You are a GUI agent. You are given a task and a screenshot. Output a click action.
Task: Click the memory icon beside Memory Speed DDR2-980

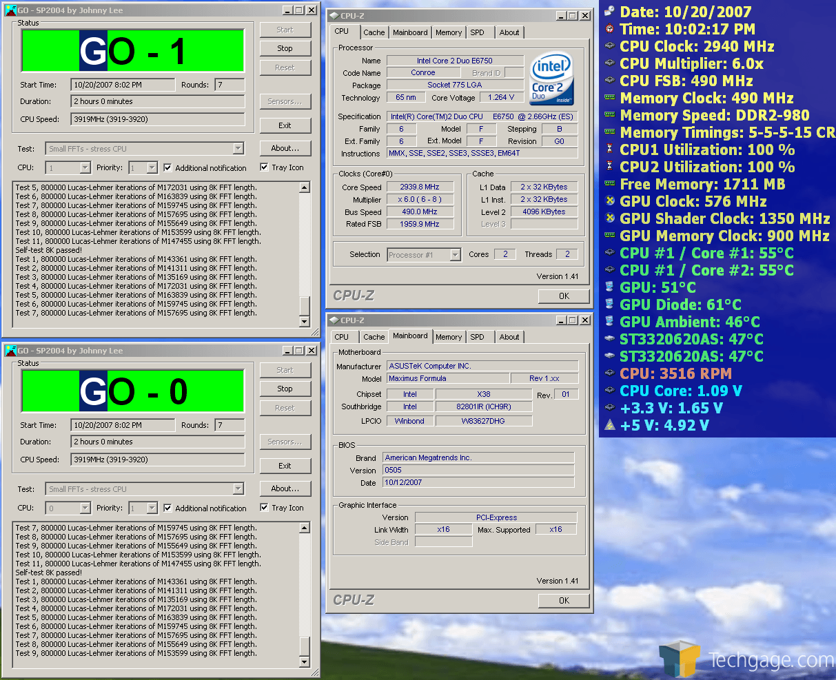coord(609,115)
